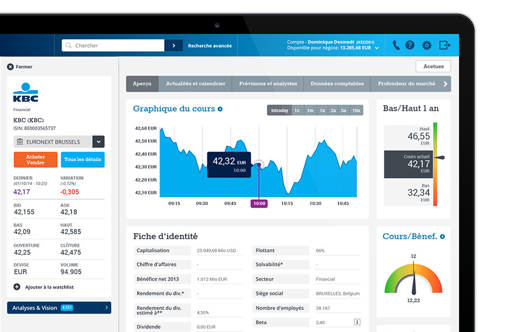Open account dropdown next to available balance

(377, 48)
